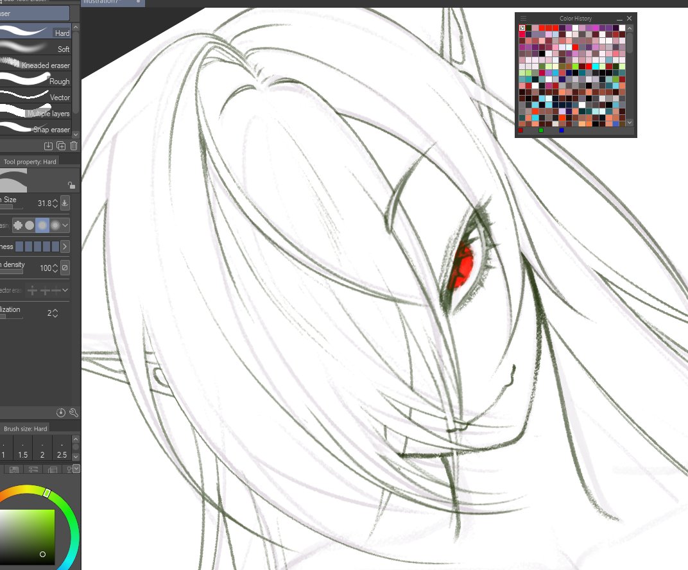Screen dimensions: 688x570
Task: Click the hue ring handle on color wheel
Action: click(x=47, y=493)
